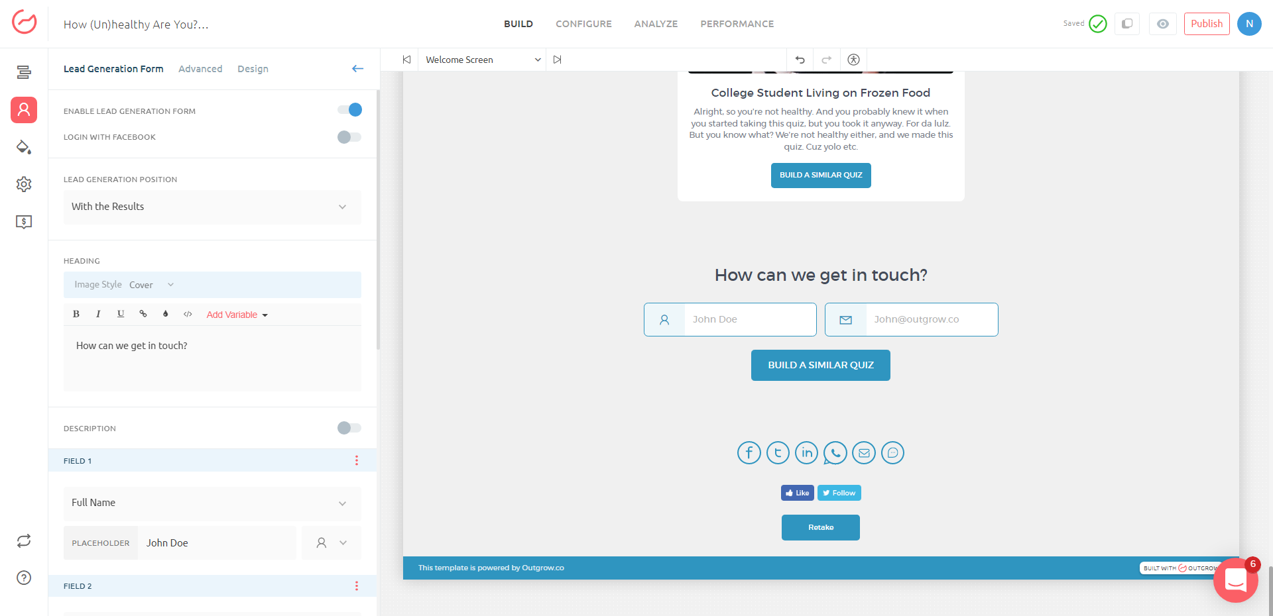
Task: Open the text color droplet icon
Action: (x=166, y=314)
